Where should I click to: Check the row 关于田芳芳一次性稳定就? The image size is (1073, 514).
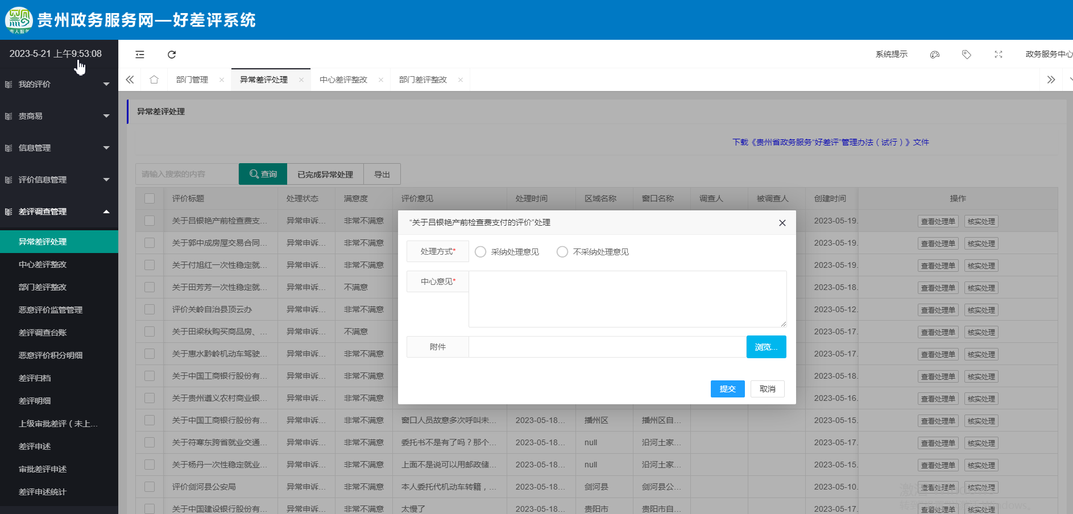(x=150, y=287)
